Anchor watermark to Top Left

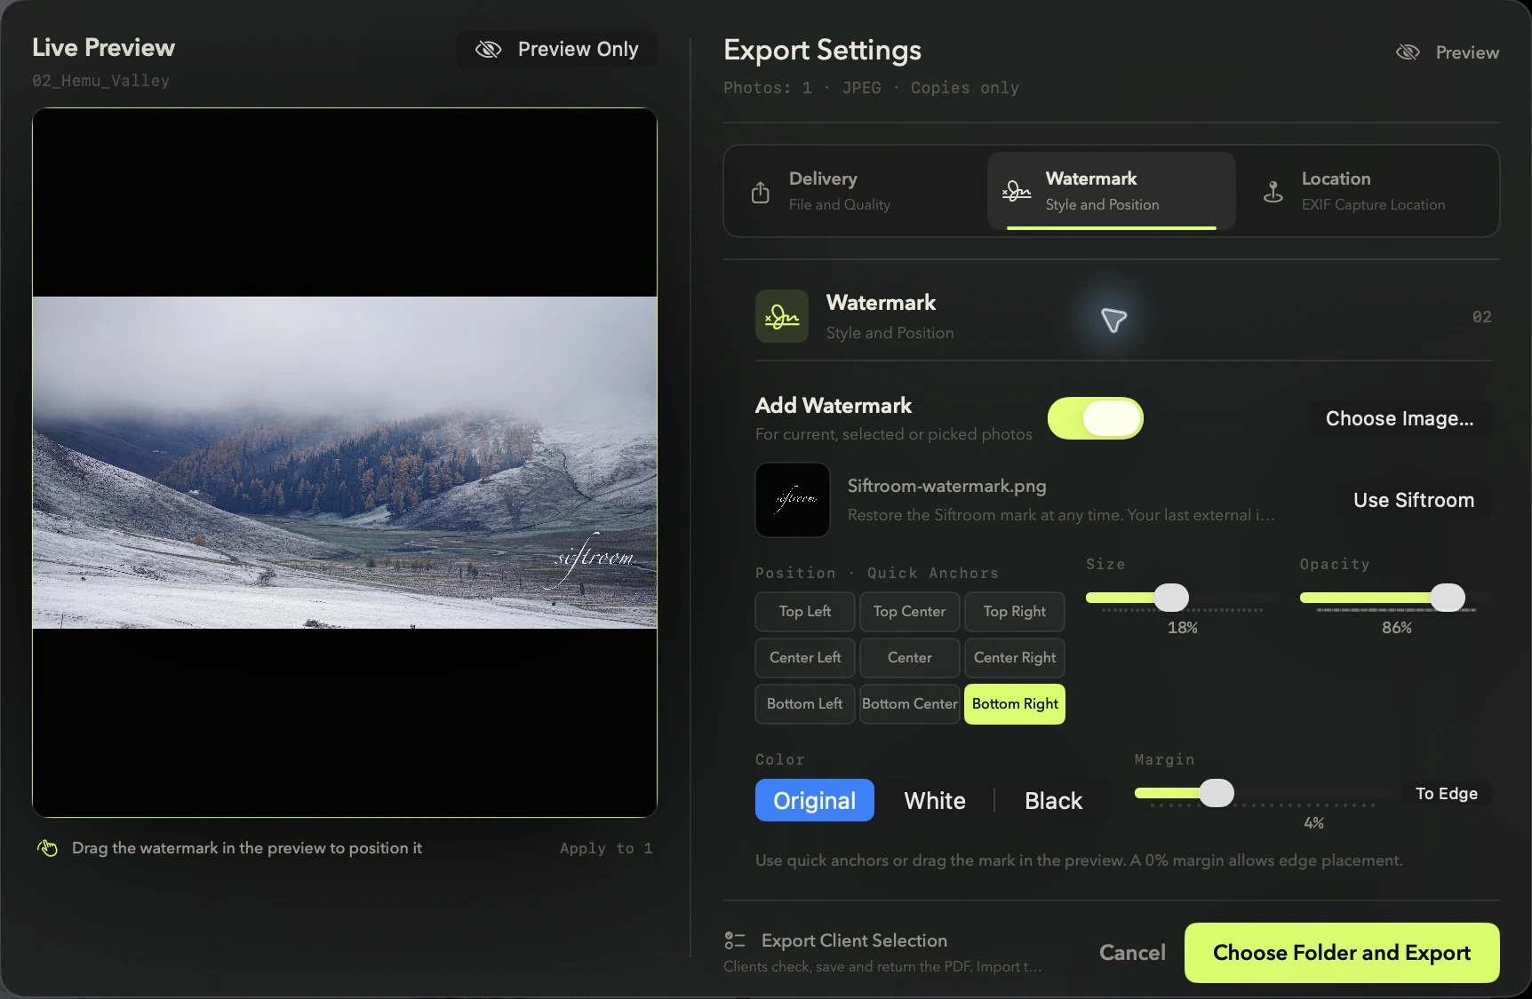805,612
